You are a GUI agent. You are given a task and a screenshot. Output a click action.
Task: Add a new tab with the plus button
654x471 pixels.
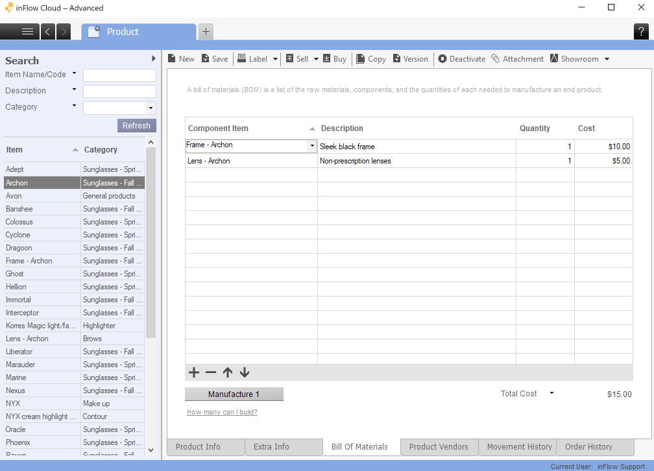point(206,32)
